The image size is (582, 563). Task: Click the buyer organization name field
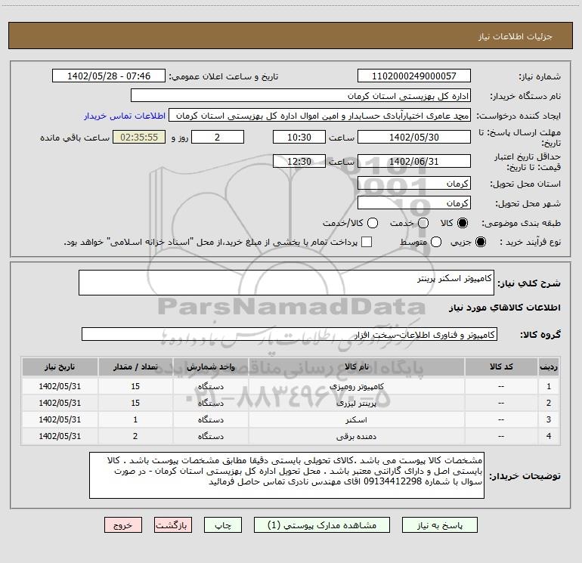point(301,96)
